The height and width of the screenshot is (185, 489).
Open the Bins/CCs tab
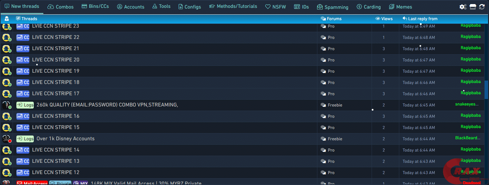[96, 6]
